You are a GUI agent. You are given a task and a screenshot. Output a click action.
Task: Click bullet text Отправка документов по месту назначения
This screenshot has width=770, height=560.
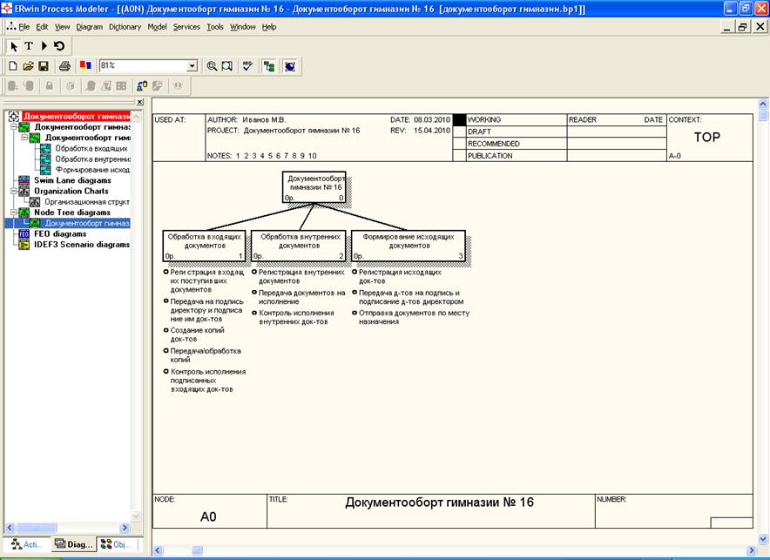[x=414, y=317]
